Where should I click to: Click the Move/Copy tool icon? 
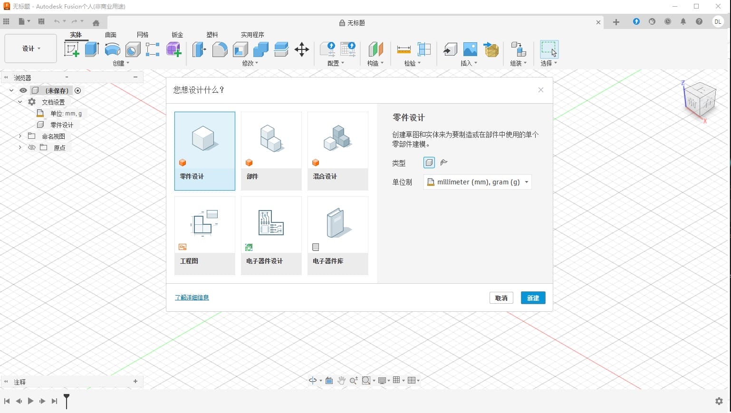pos(302,49)
